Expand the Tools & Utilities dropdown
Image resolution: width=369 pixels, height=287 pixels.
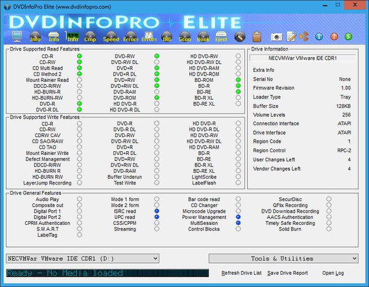[x=284, y=258]
